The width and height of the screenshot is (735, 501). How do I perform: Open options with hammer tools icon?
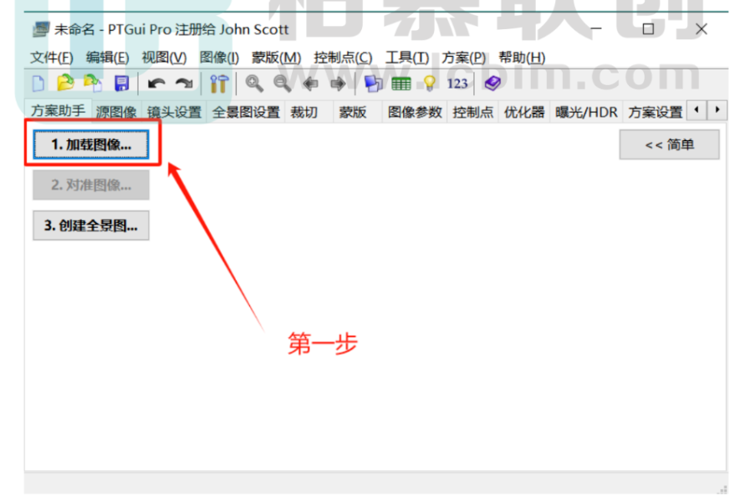click(219, 83)
